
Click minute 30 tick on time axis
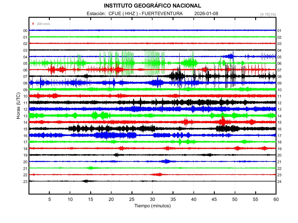coord(152,199)
